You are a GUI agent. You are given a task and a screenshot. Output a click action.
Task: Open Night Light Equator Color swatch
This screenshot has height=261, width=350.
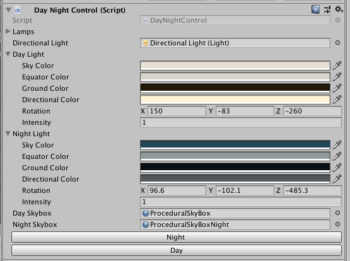[235, 156]
